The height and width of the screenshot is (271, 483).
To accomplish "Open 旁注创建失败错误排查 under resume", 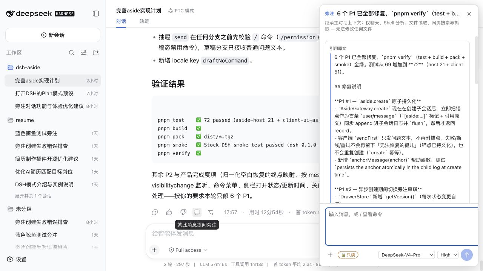I will pyautogui.click(x=53, y=146).
